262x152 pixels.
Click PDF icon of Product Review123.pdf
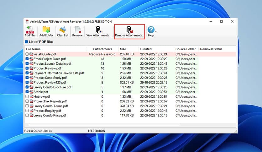(31, 82)
